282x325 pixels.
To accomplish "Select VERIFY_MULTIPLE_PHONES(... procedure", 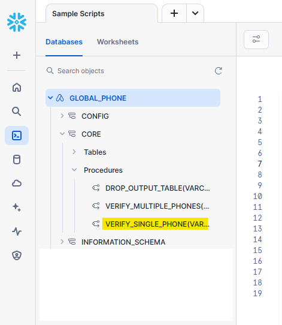I will point(157,206).
